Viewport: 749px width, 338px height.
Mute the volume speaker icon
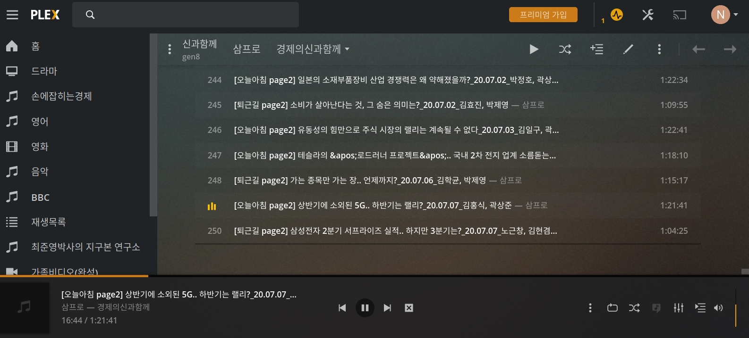(x=718, y=308)
